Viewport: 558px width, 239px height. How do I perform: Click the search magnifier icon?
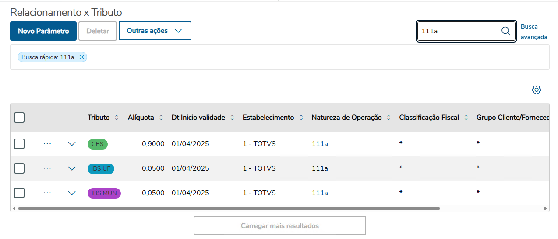click(505, 31)
